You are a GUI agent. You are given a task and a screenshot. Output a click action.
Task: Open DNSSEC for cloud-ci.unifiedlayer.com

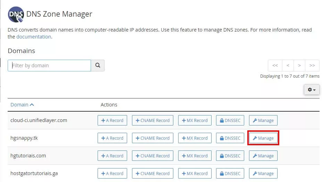[230, 120]
